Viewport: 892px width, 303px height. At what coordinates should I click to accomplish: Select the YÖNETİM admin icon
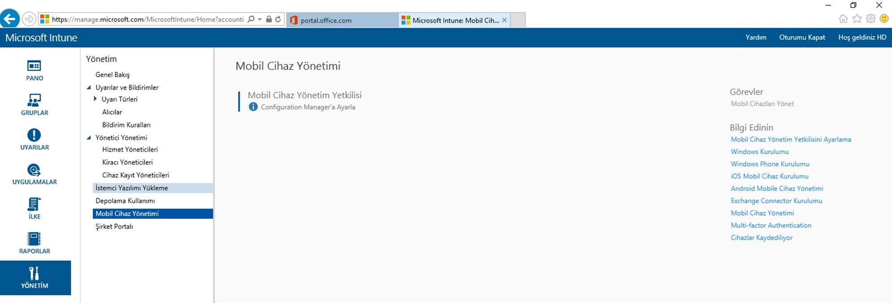click(x=35, y=278)
